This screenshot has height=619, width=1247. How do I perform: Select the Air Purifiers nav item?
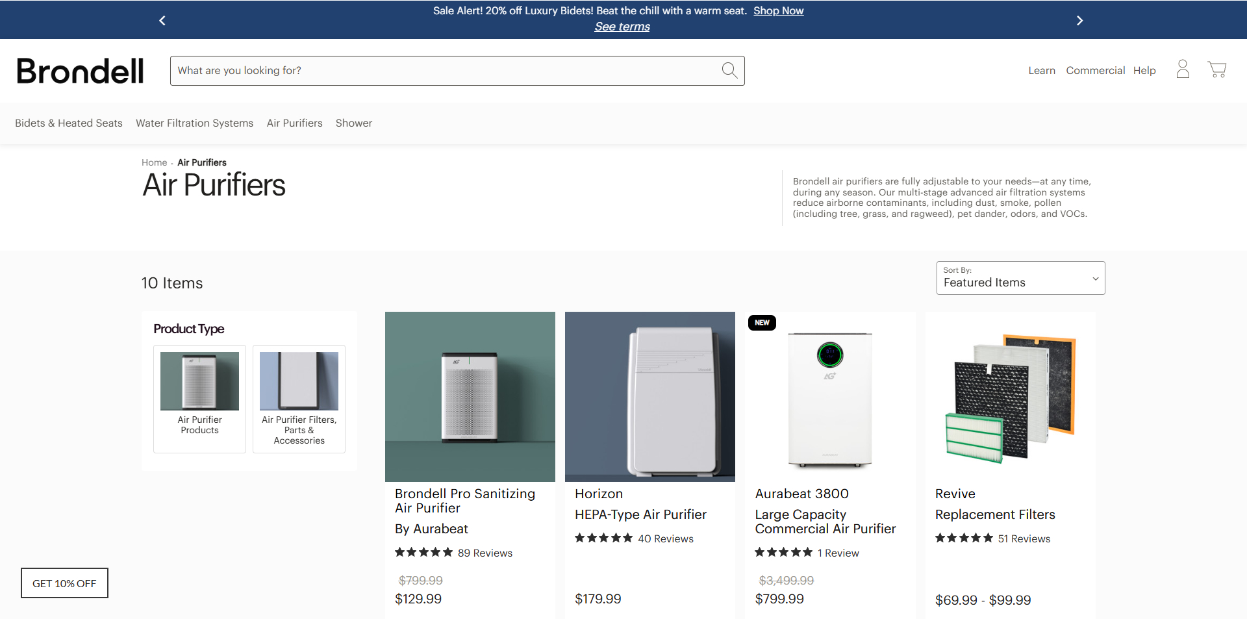point(294,123)
